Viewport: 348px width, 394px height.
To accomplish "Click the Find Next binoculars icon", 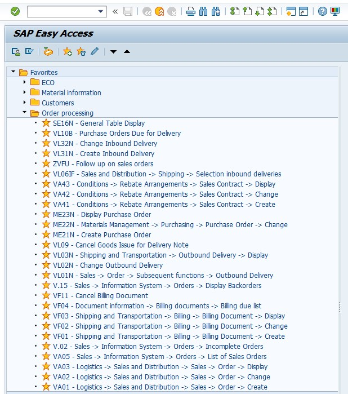I will coord(216,12).
